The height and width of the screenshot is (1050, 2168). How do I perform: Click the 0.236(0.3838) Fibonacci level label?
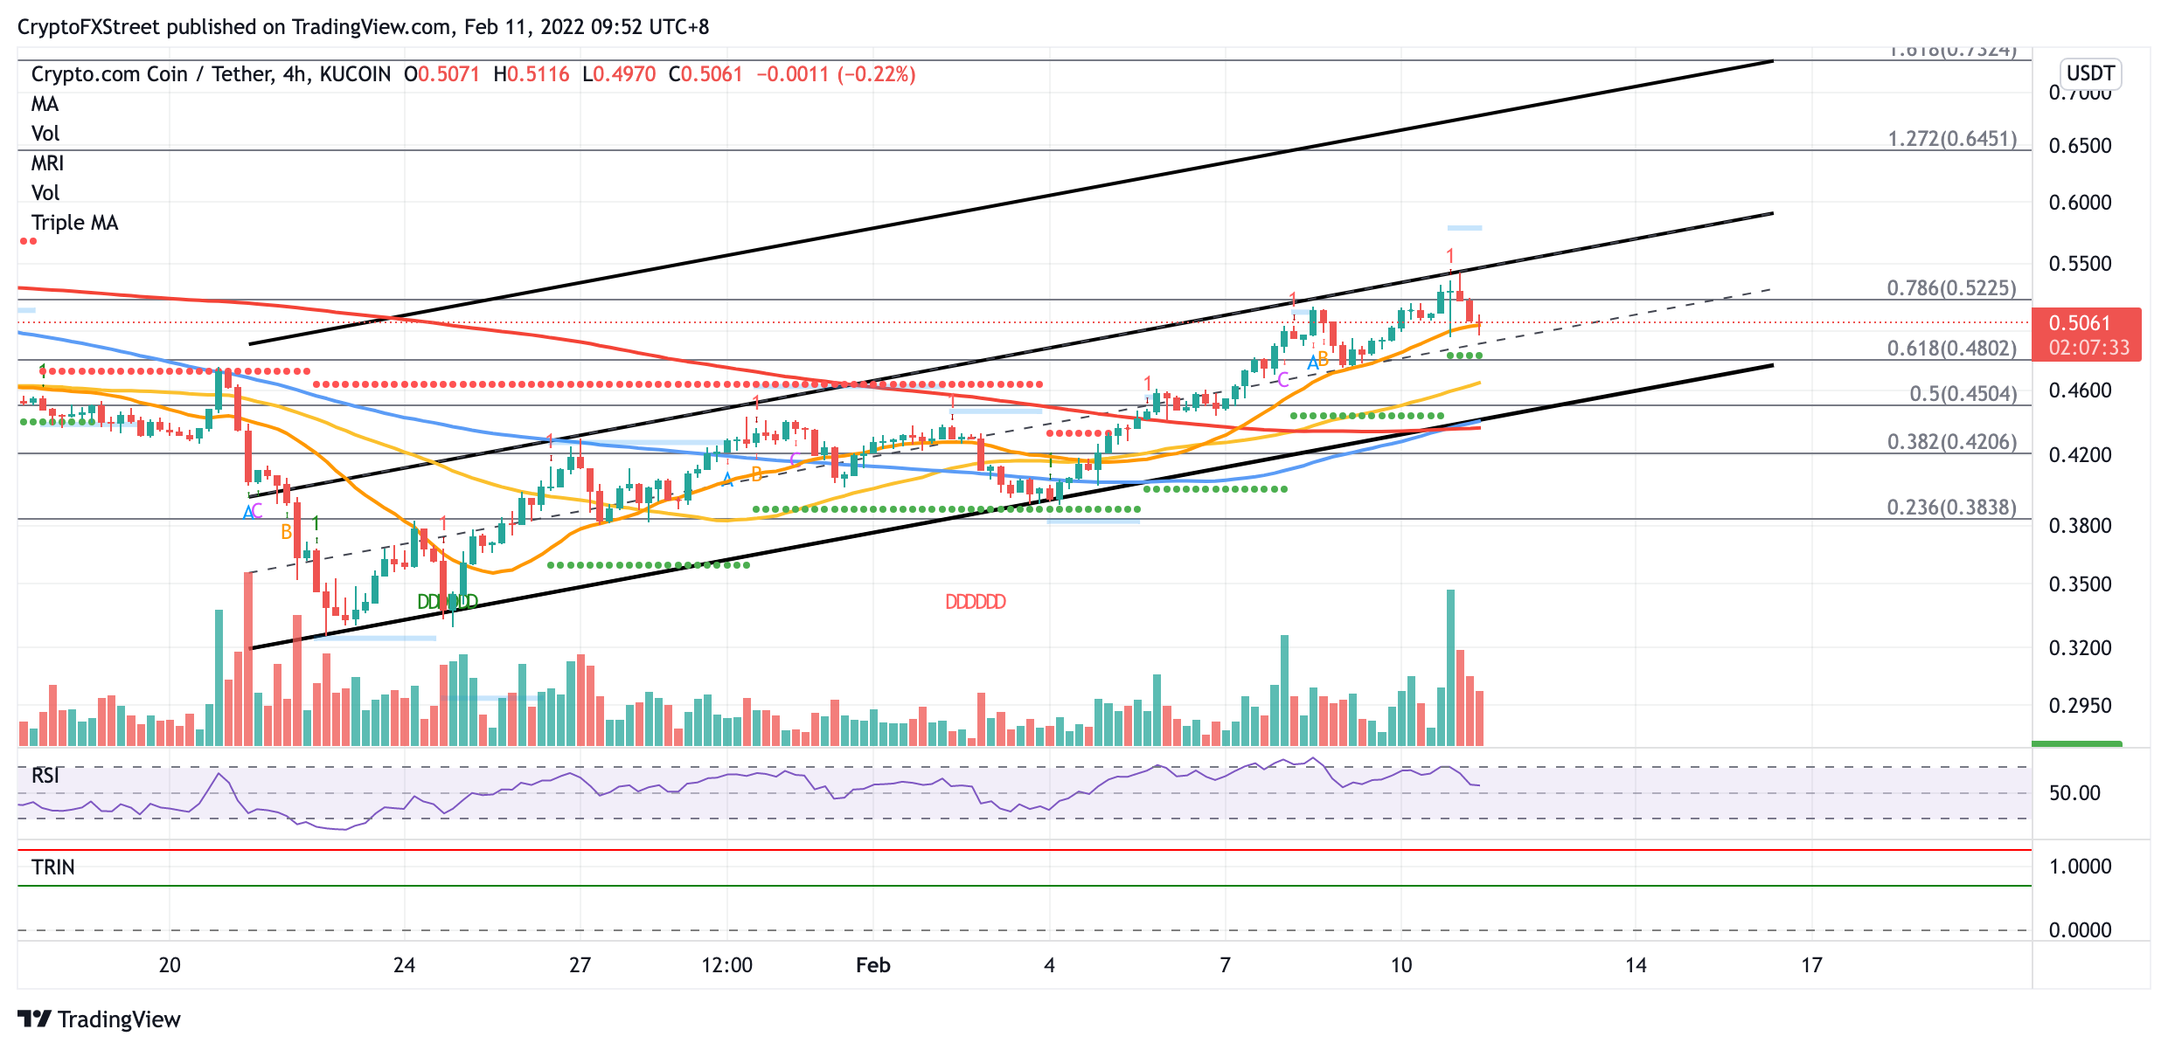(x=1951, y=508)
